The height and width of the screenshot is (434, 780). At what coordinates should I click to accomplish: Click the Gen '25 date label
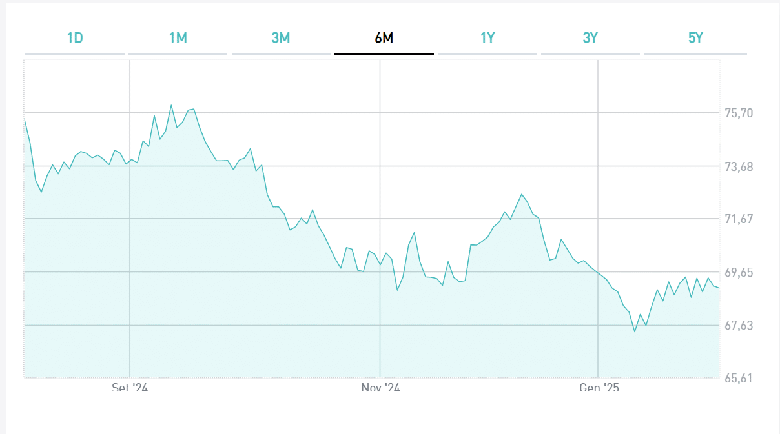(599, 388)
